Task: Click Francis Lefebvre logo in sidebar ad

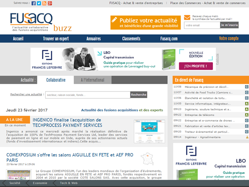Action: (x=191, y=155)
